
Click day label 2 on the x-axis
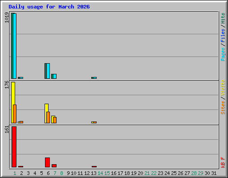click(x=21, y=173)
